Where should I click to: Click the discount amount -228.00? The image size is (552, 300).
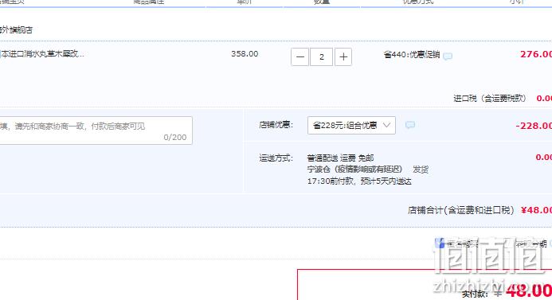pyautogui.click(x=534, y=126)
